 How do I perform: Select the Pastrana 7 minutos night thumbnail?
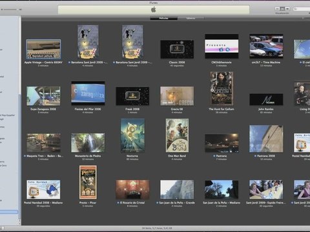pyautogui.click(x=222, y=143)
